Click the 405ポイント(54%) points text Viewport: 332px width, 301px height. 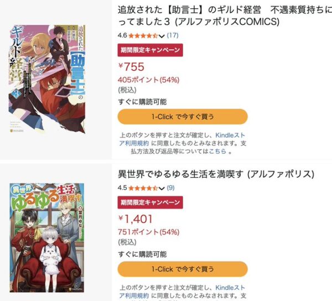tap(148, 80)
